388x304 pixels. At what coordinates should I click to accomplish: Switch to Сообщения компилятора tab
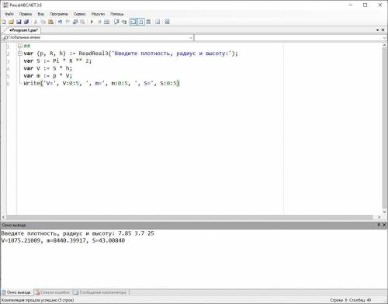tap(101, 292)
